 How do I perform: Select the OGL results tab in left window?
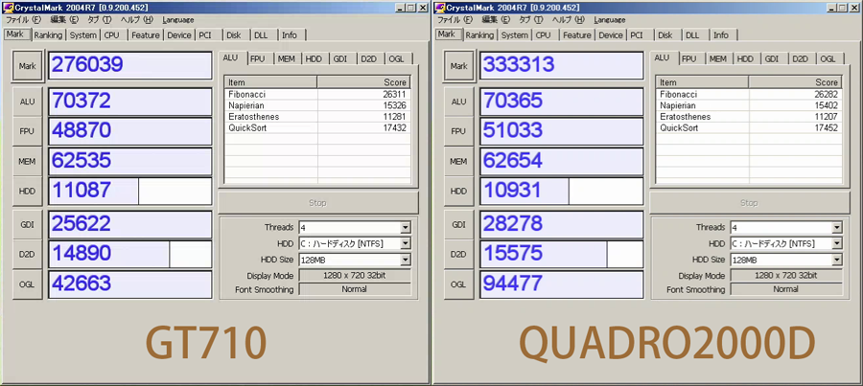tap(397, 58)
